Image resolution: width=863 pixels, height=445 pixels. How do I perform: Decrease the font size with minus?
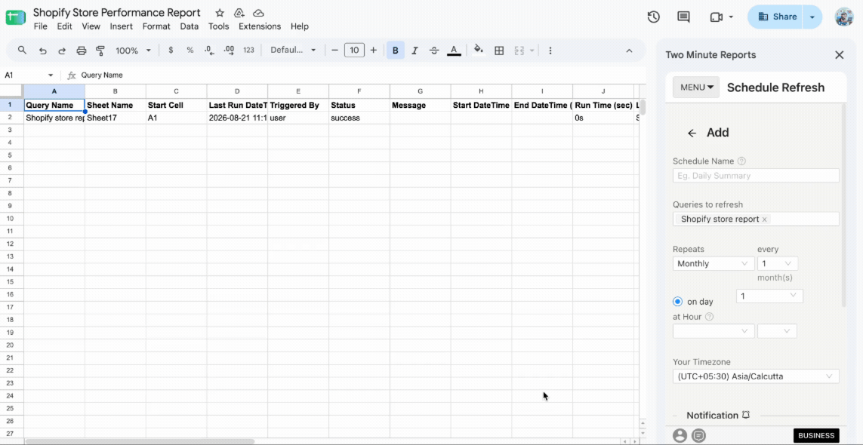[334, 50]
